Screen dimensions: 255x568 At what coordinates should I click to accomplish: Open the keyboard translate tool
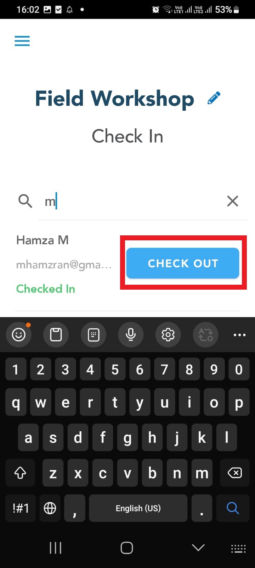point(205,334)
